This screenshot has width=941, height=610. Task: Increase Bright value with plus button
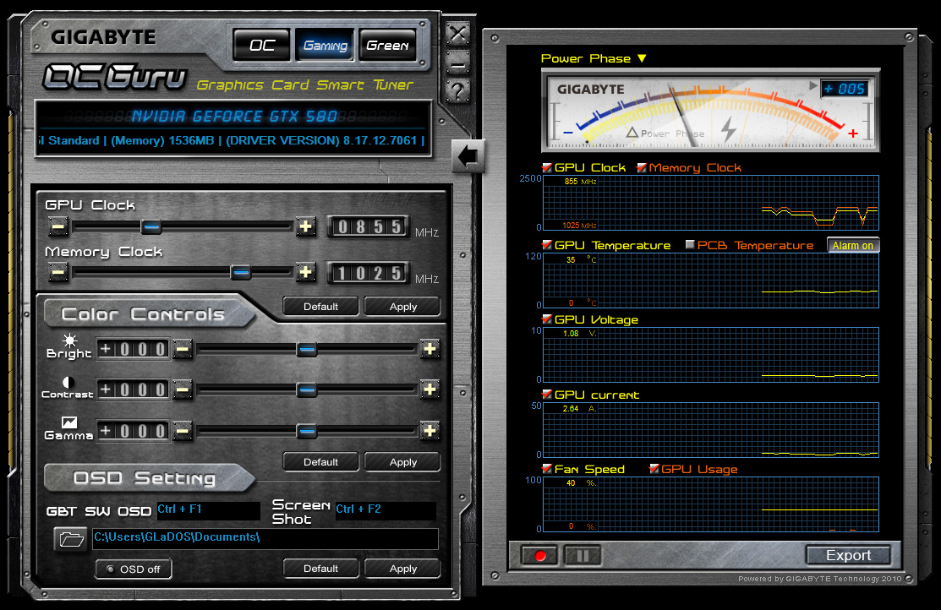[429, 348]
